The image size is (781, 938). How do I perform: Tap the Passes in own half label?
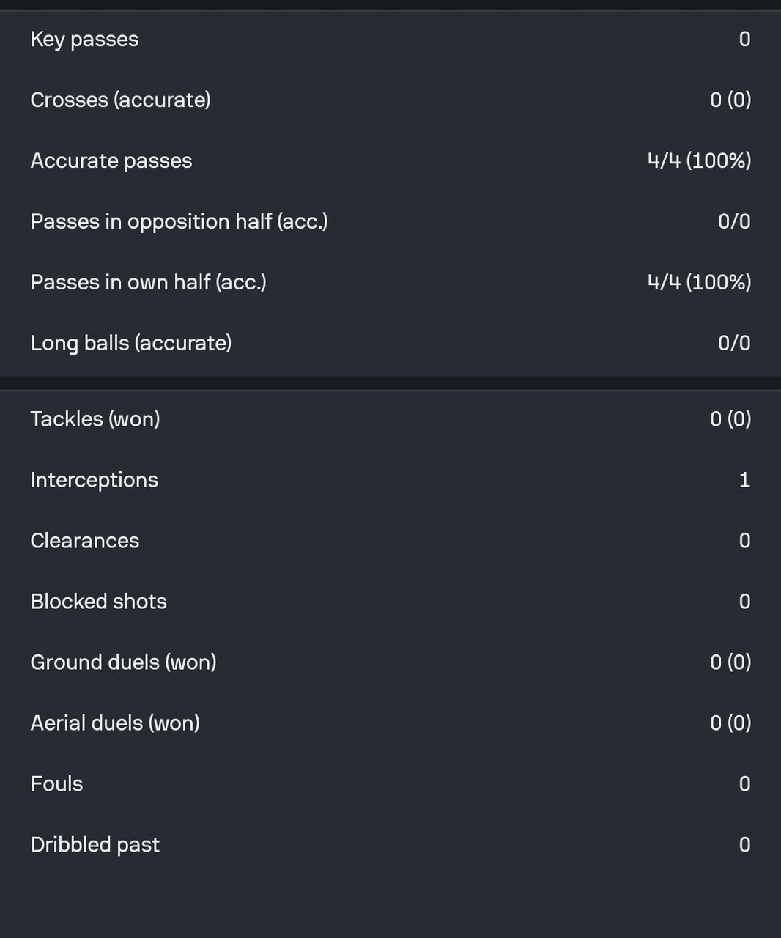coord(148,283)
